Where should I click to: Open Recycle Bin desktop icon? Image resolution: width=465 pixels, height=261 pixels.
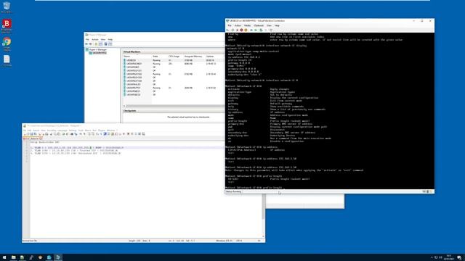pos(7,7)
